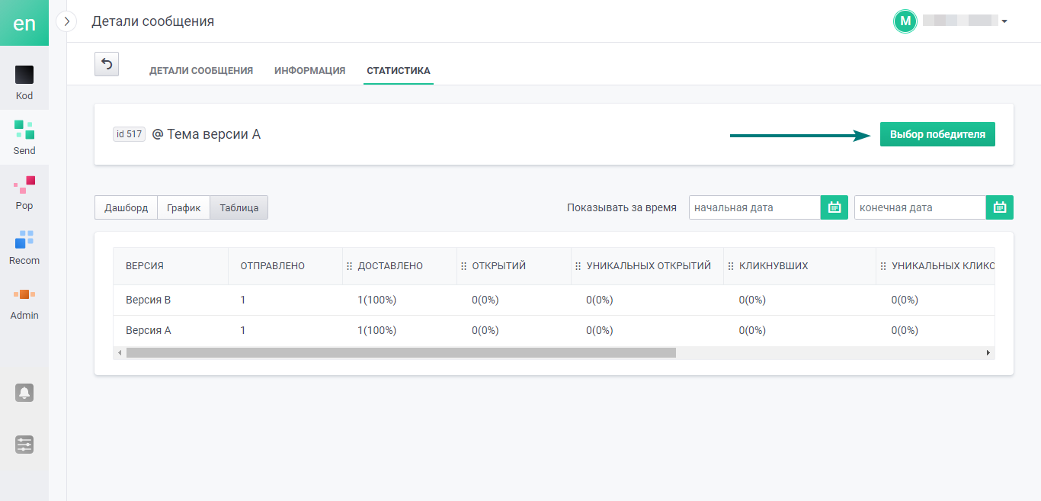Expand the sidebar with chevron button
1041x501 pixels.
67,21
